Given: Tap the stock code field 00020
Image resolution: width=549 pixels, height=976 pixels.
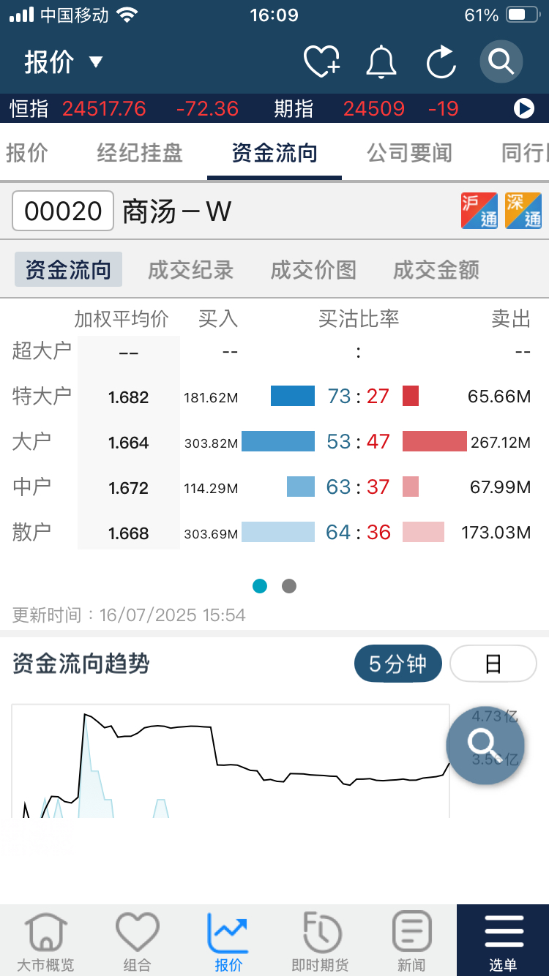Looking at the screenshot, I should [63, 211].
